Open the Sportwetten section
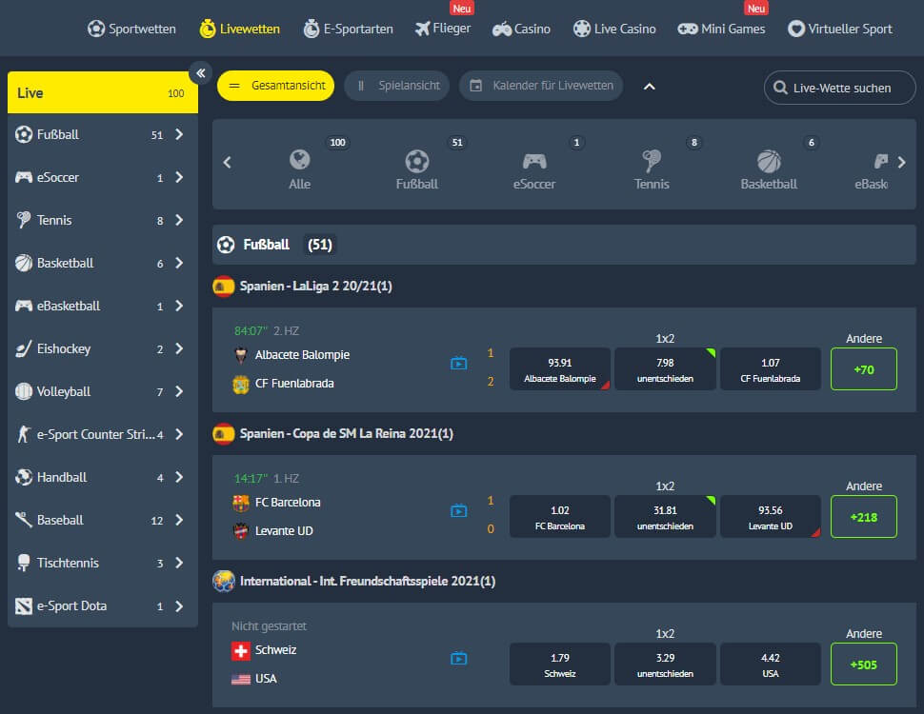This screenshot has width=924, height=714. (131, 29)
